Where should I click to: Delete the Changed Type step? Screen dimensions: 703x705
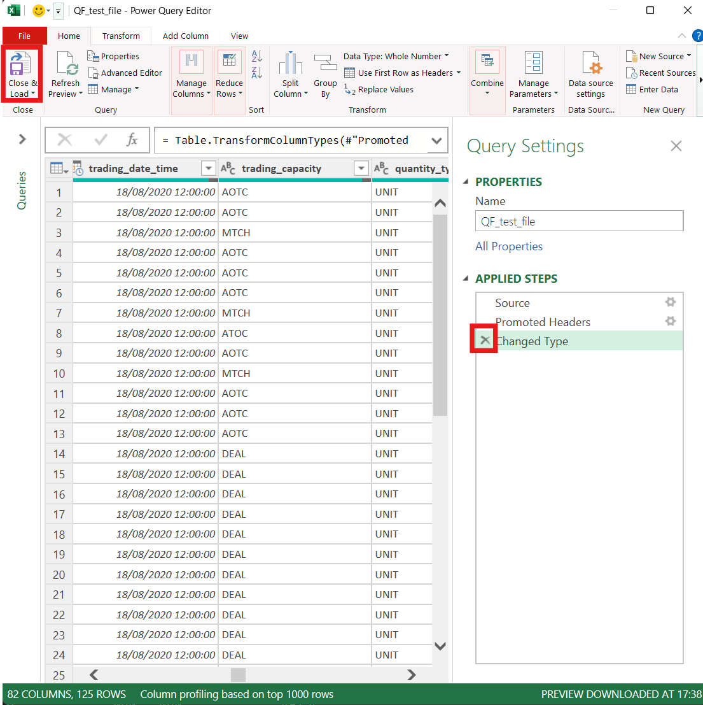(485, 340)
